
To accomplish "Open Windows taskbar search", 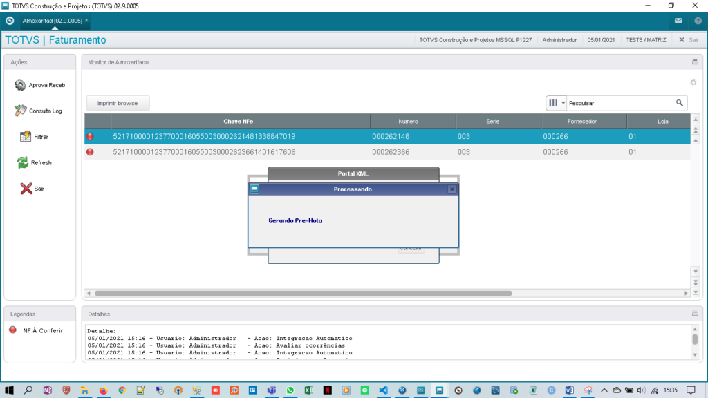I will [28, 390].
